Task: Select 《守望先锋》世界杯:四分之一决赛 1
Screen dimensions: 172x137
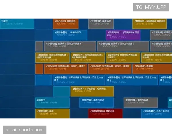Action: tap(70, 46)
